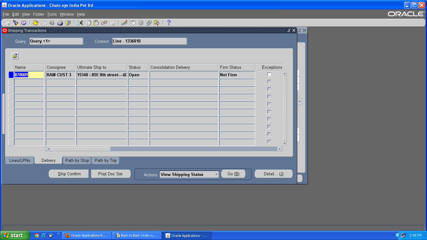The height and width of the screenshot is (240, 427).
Task: Open the Folder menu
Action: 39,14
